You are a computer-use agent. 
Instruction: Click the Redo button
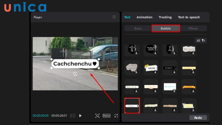pyautogui.click(x=198, y=117)
